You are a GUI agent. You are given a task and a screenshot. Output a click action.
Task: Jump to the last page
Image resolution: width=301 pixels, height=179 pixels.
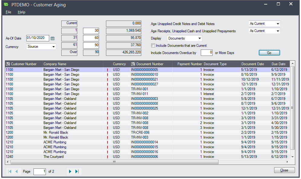click(77, 171)
